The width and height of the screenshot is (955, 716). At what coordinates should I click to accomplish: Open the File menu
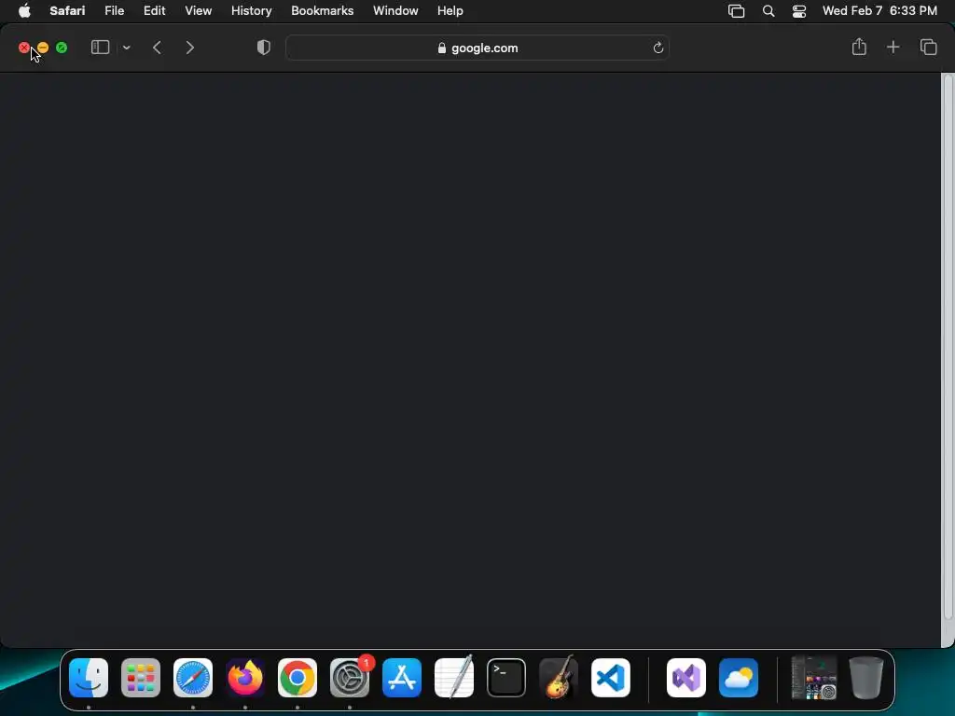pos(114,11)
